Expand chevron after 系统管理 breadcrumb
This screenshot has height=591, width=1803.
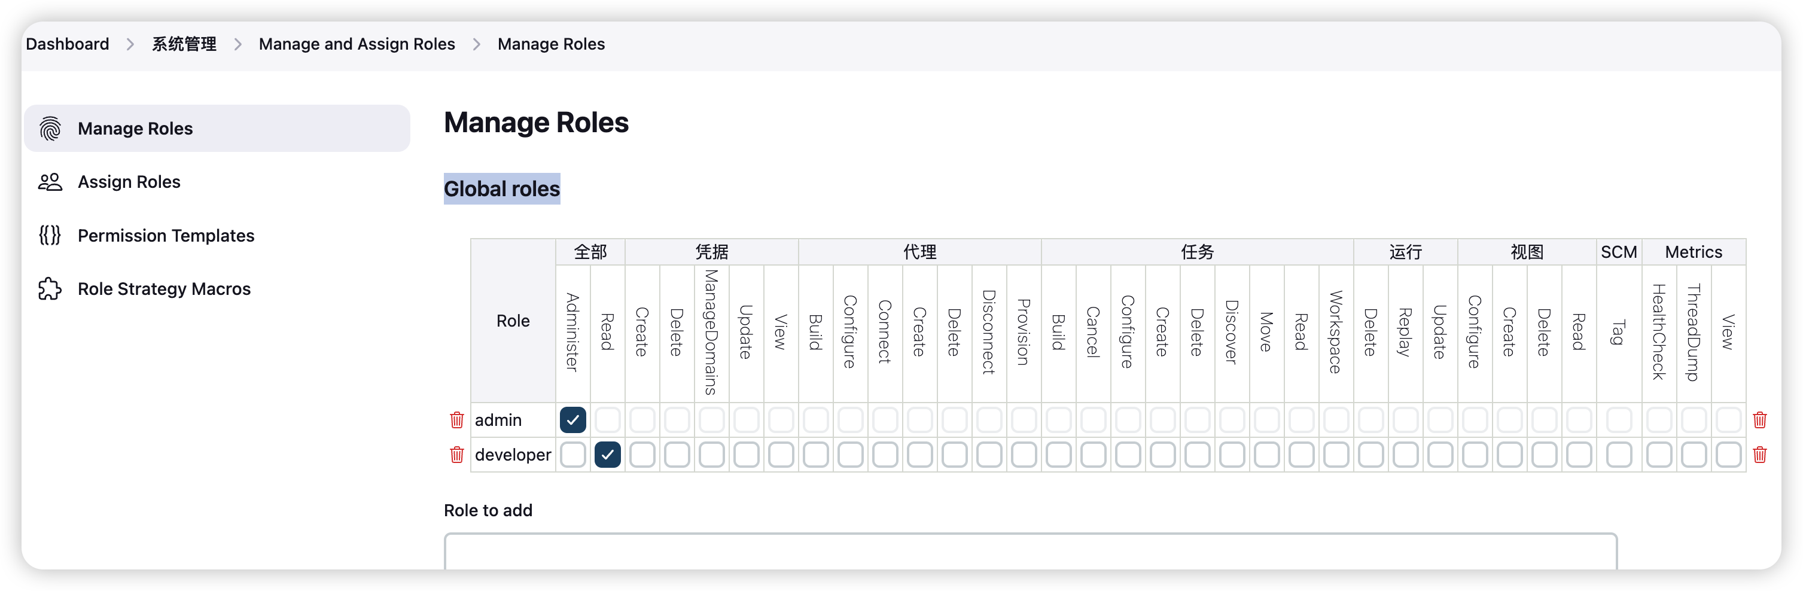(238, 44)
